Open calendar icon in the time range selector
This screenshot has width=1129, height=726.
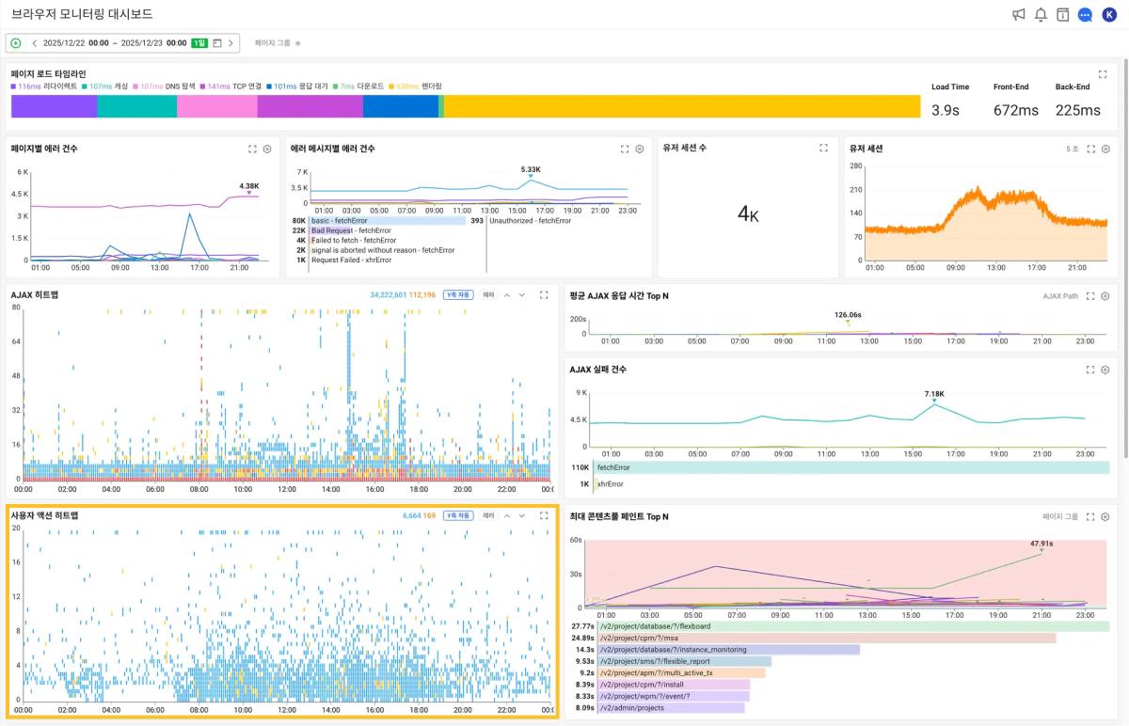(217, 43)
